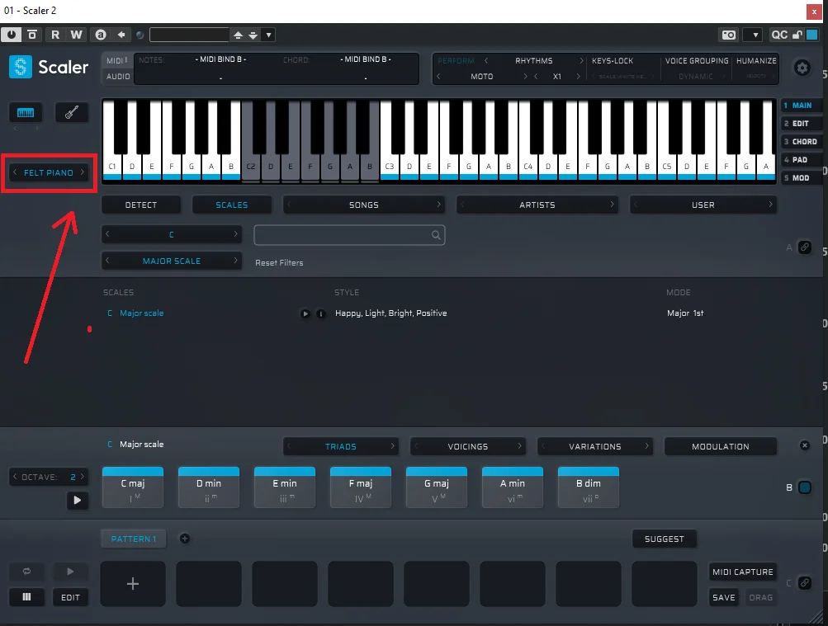Open the Detect tab
Image resolution: width=828 pixels, height=626 pixels.
[141, 205]
